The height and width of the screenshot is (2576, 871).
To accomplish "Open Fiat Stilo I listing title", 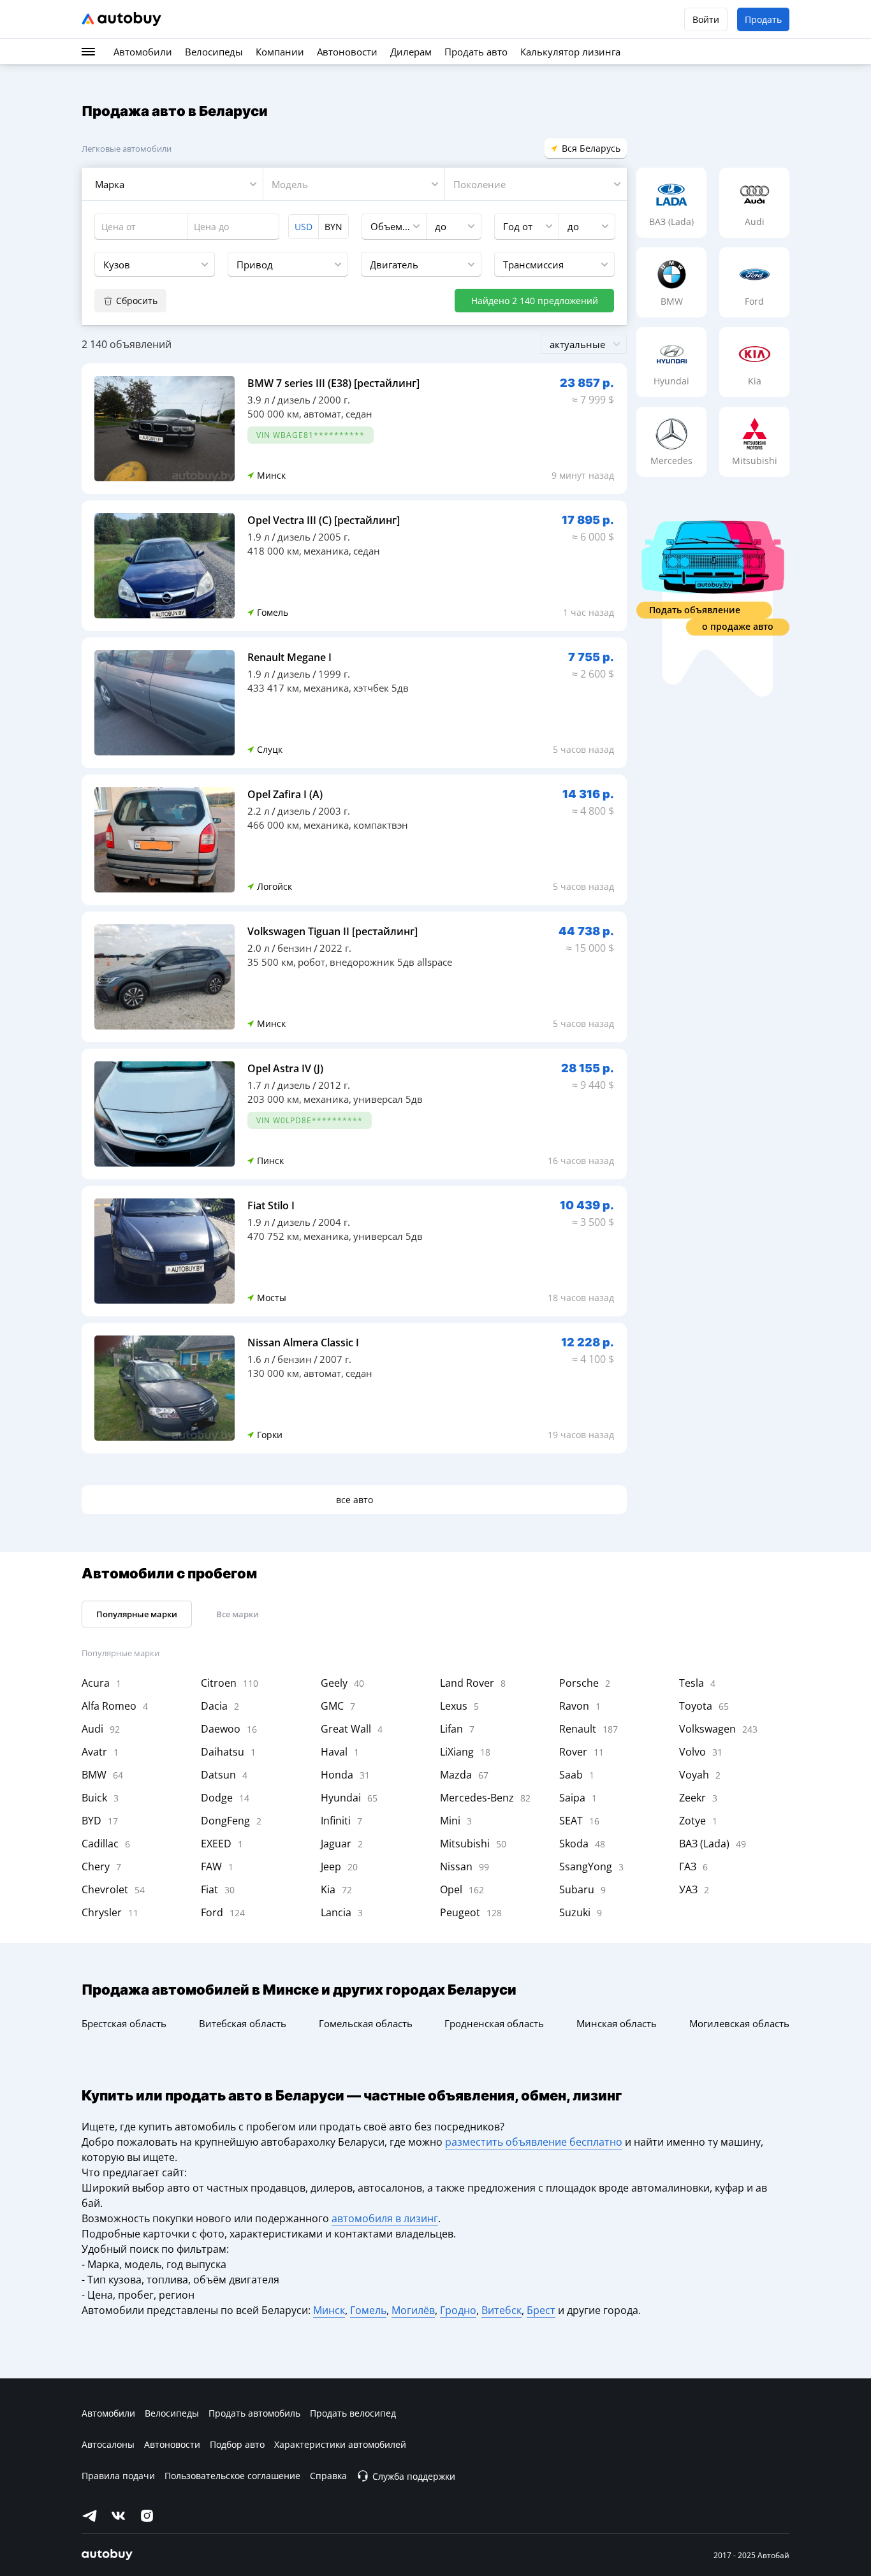I will click(271, 1205).
